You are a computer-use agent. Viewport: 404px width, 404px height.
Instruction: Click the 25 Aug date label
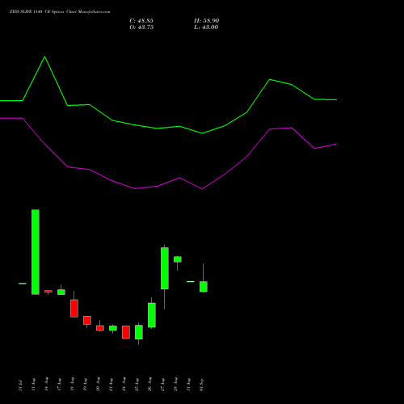(137, 385)
